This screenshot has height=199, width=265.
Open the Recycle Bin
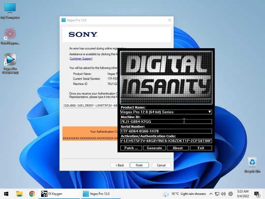[252, 165]
